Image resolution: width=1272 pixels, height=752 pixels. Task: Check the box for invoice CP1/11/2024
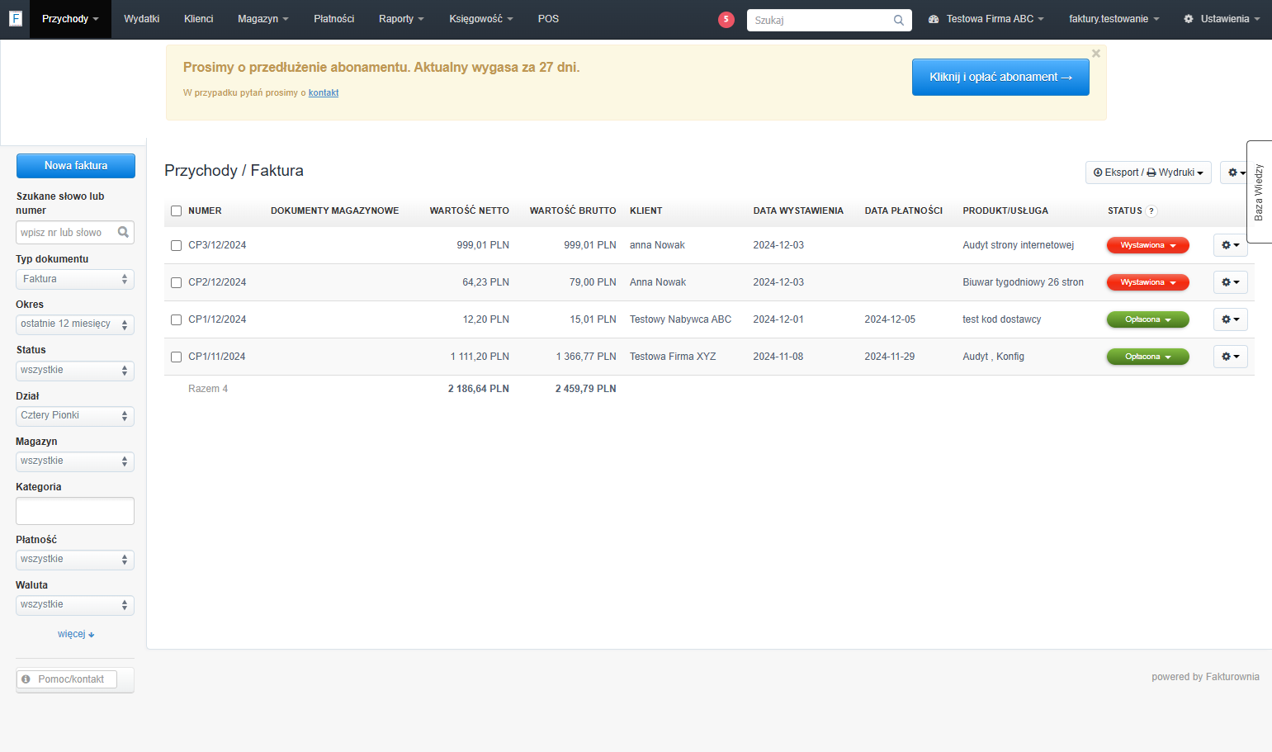pos(176,357)
